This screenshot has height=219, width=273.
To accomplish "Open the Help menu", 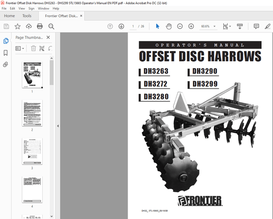I will 56,8.
